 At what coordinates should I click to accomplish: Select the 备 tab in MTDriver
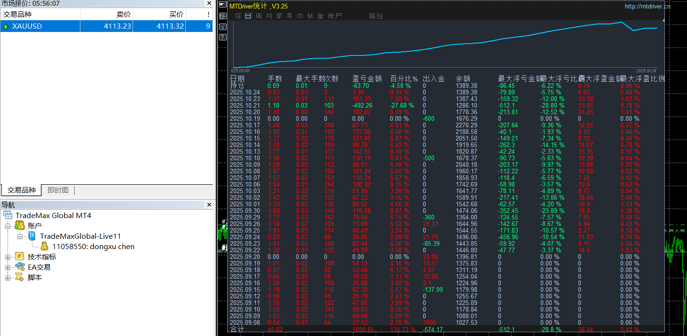tap(321, 16)
